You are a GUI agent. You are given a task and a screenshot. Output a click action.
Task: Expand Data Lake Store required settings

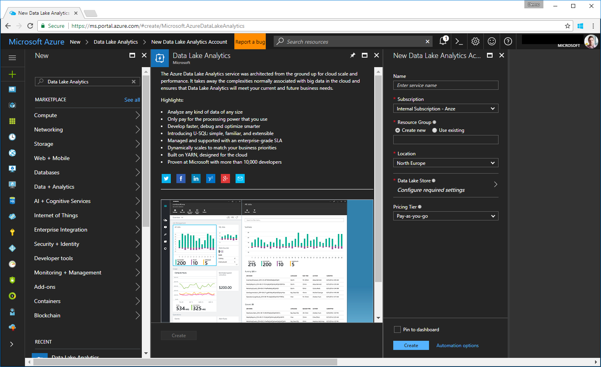tap(446, 185)
